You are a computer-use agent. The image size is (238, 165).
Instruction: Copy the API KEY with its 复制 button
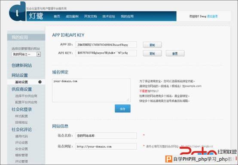[152, 53]
